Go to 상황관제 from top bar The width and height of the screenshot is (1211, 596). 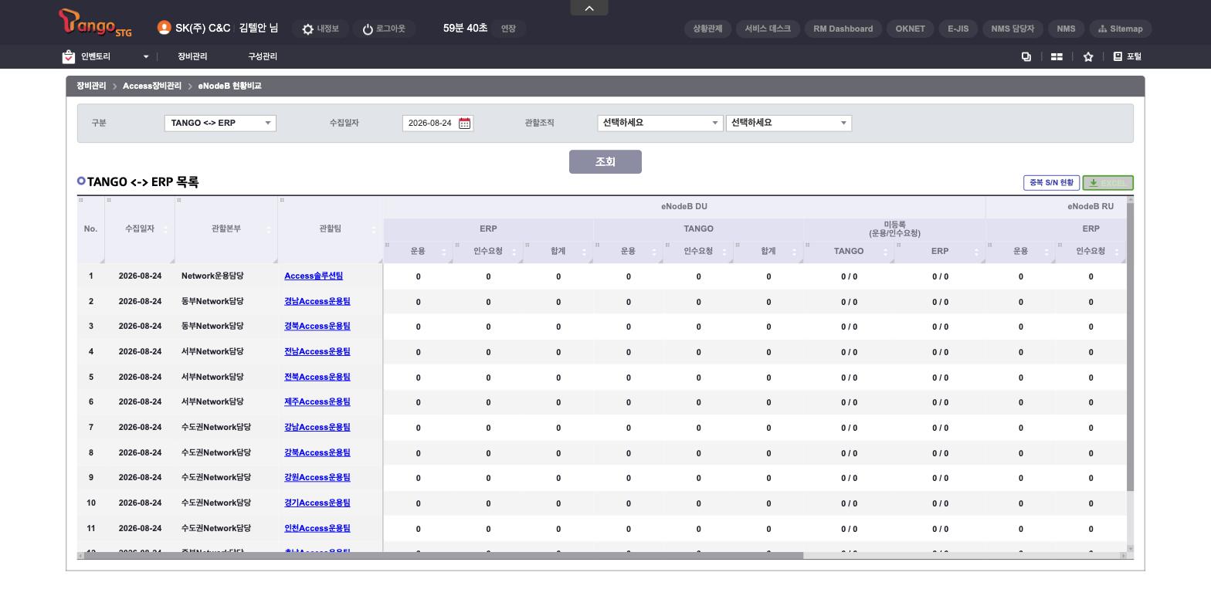pos(707,29)
